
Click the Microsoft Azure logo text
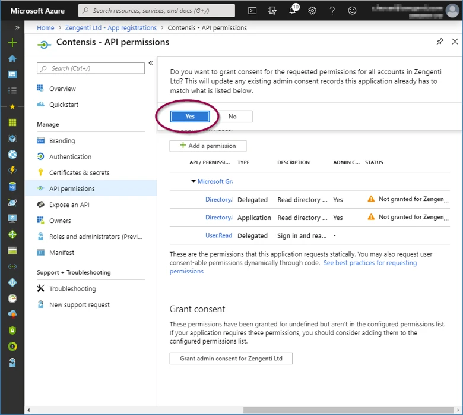tap(37, 11)
